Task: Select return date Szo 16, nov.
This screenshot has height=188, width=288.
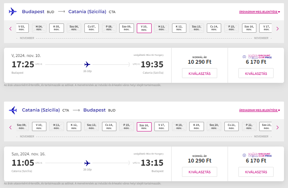Action: pos(144,127)
